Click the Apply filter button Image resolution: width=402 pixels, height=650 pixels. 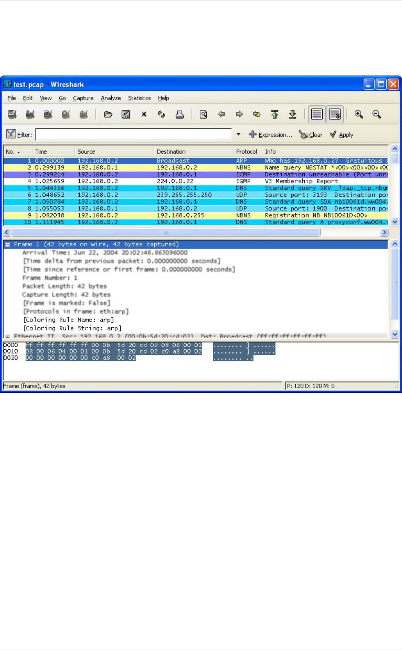point(342,135)
